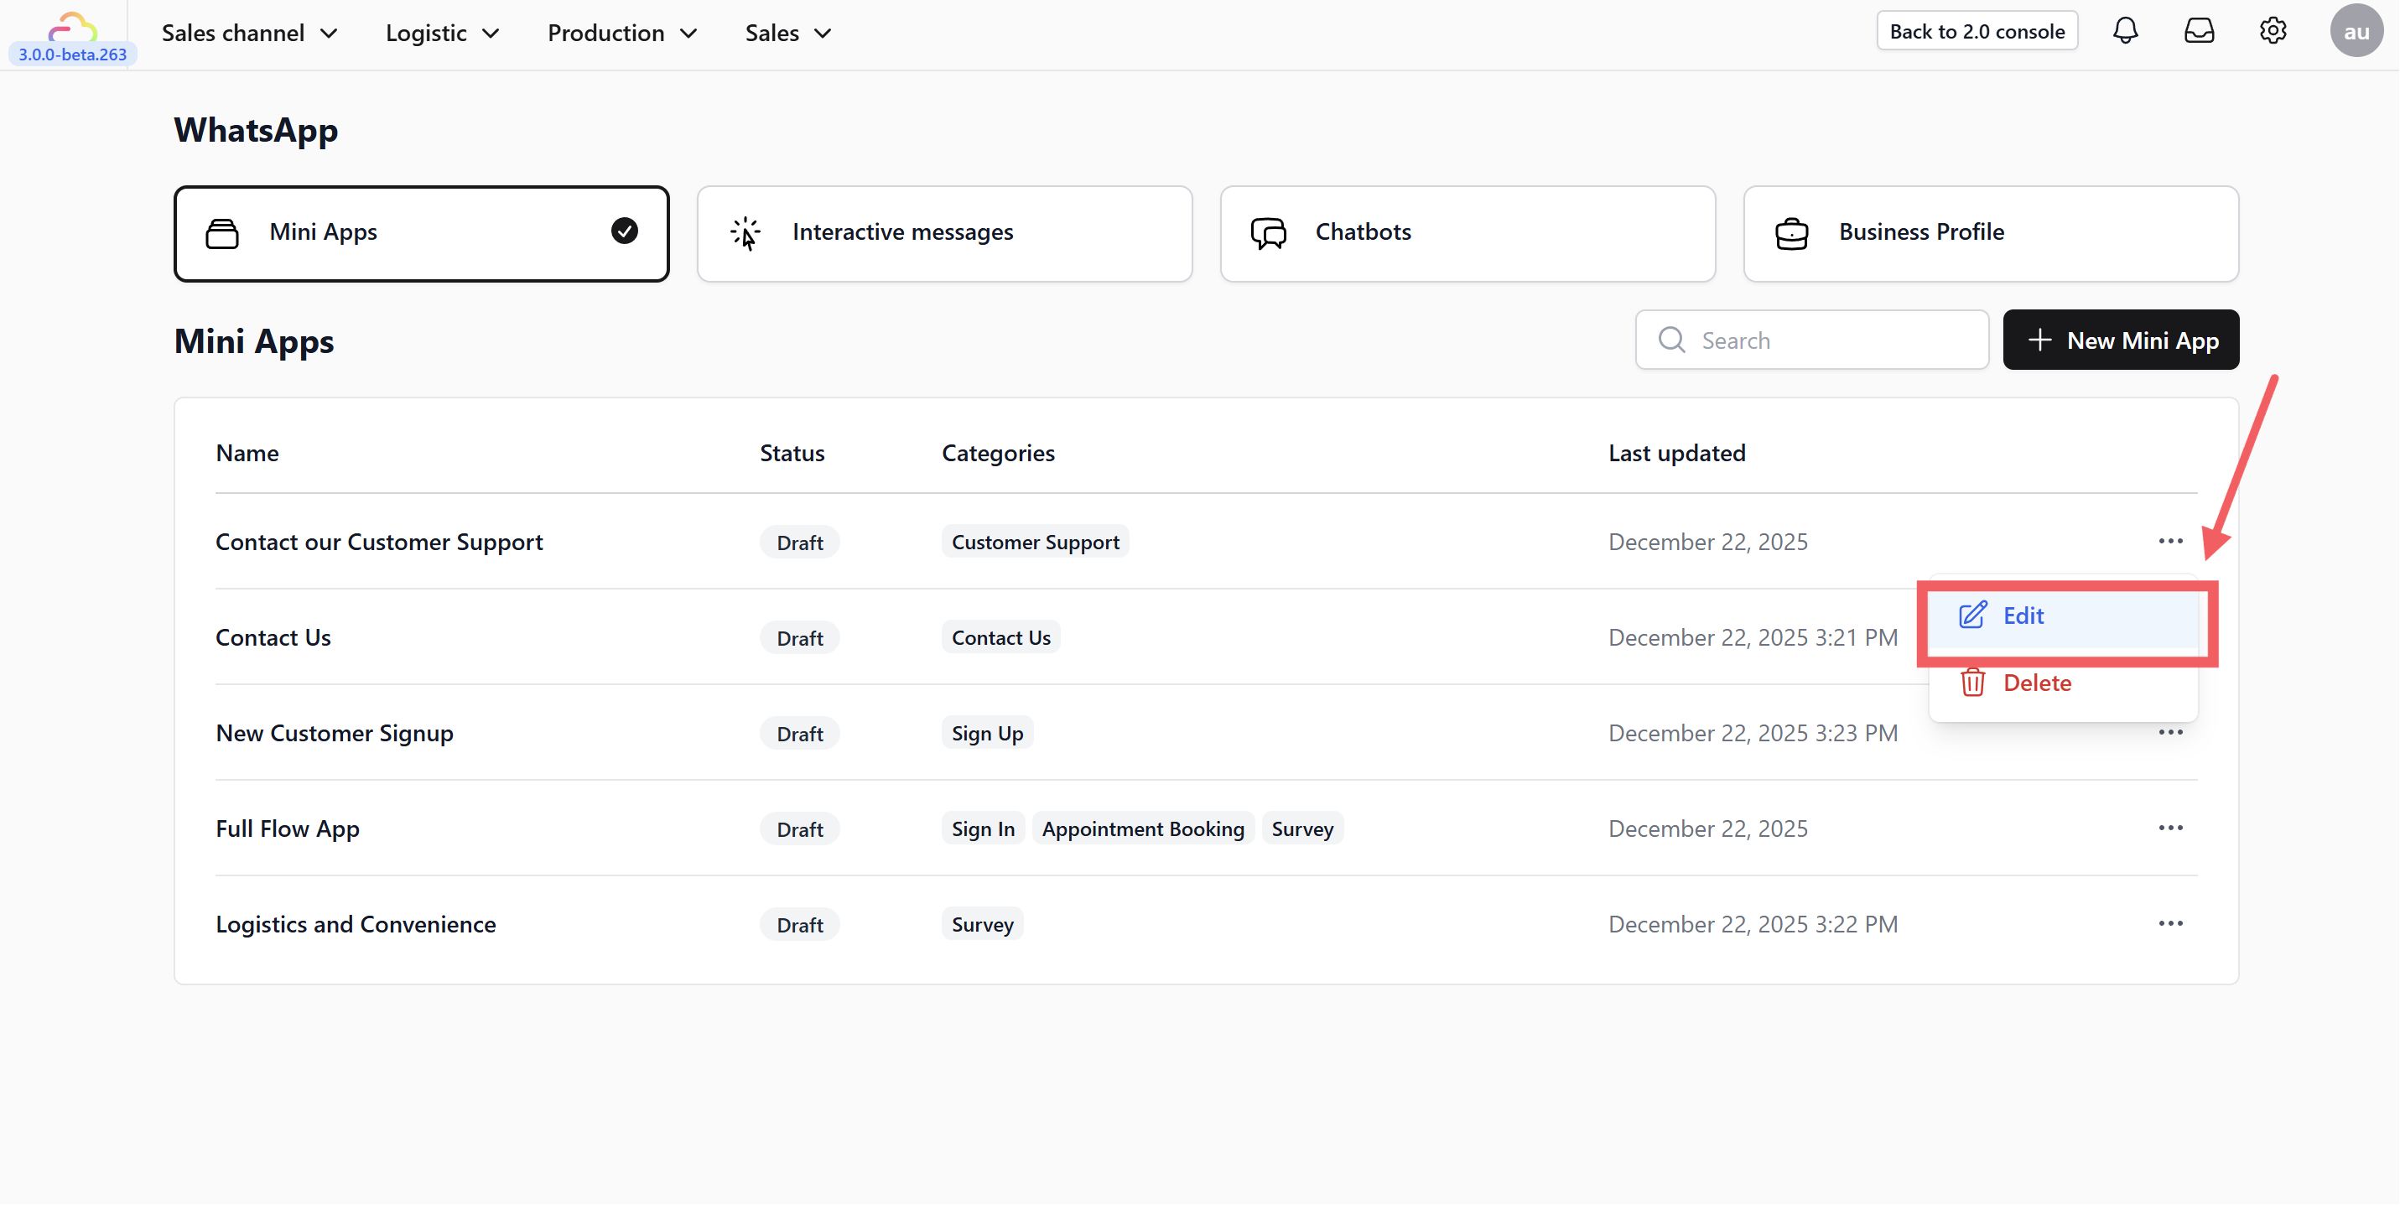Open the 'au' user avatar

2356,31
